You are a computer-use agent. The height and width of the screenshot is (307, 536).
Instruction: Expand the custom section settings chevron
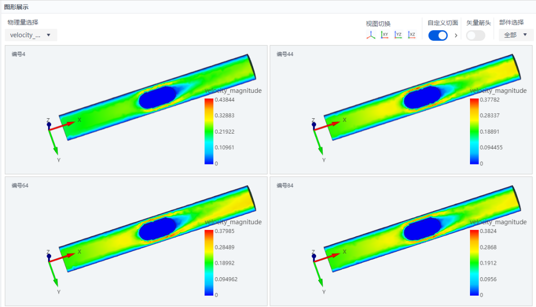(x=456, y=35)
